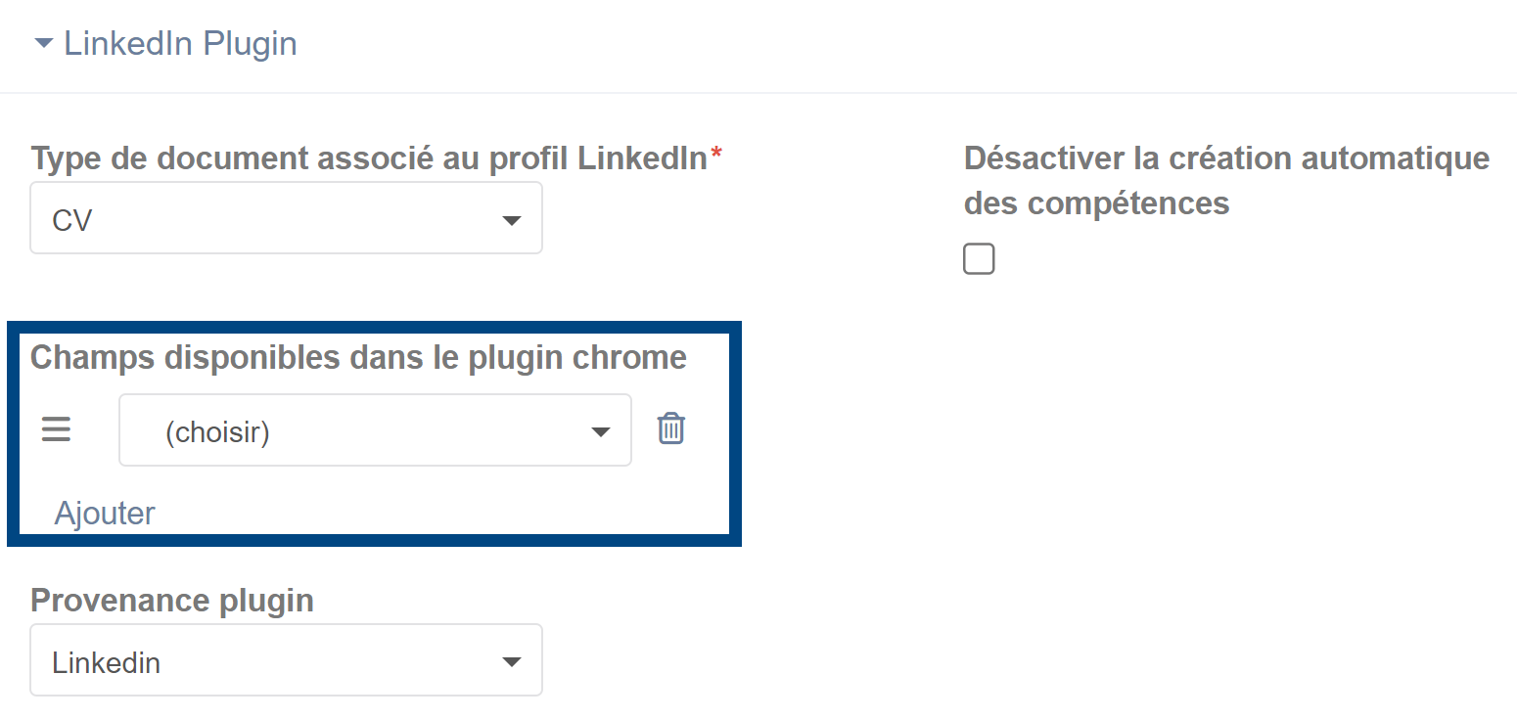Open the Type de document dropdown showing CV

(x=286, y=218)
